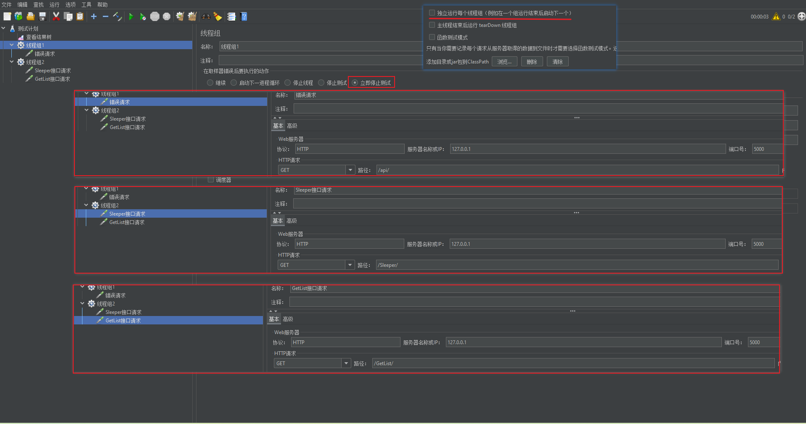The image size is (806, 424).
Task: Open the 选项 menu
Action: click(x=70, y=5)
